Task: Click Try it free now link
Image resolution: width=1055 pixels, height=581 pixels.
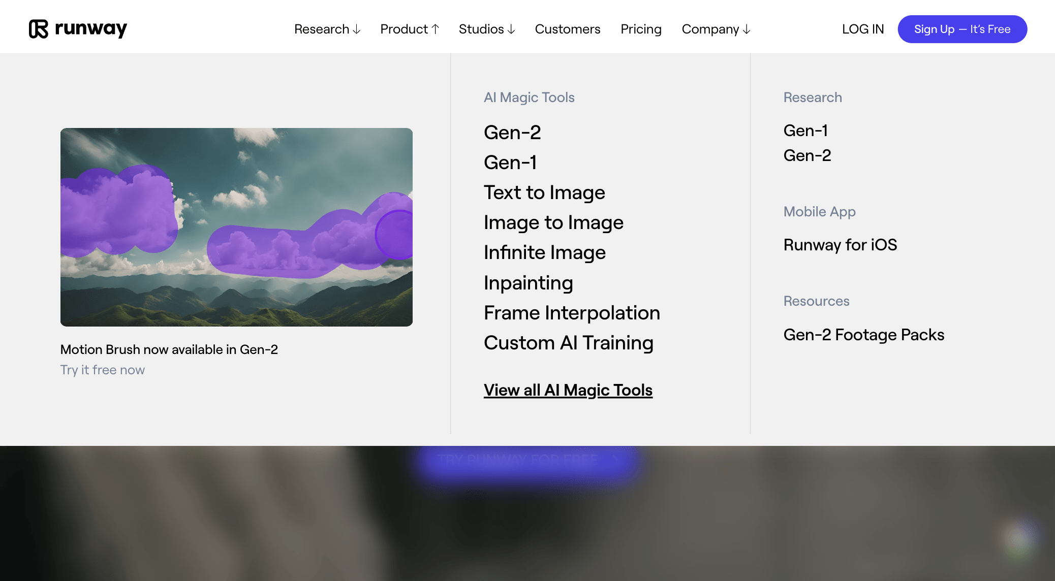Action: [102, 370]
